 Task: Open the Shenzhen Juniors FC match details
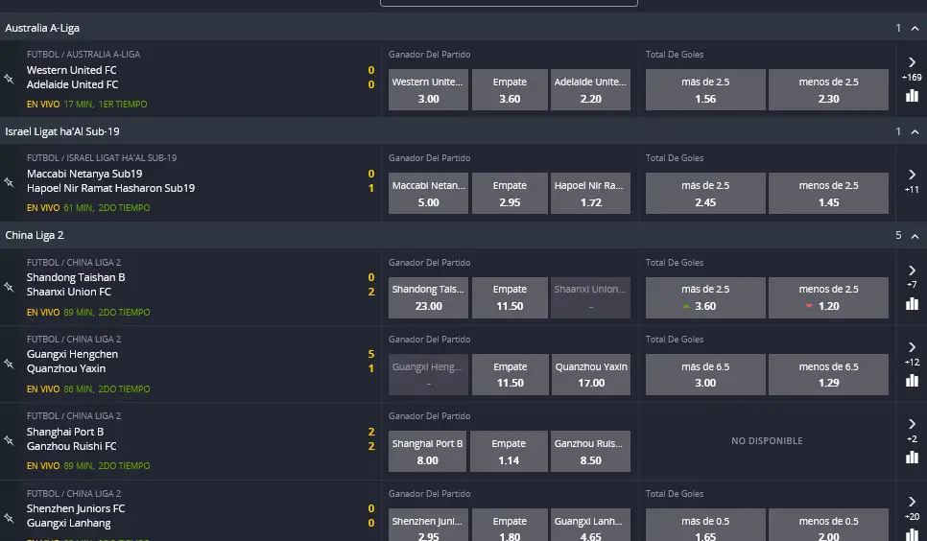click(76, 508)
